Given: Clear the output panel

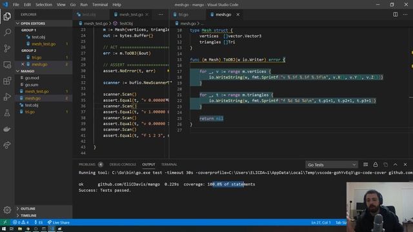Looking at the screenshot, I should [x=365, y=164].
